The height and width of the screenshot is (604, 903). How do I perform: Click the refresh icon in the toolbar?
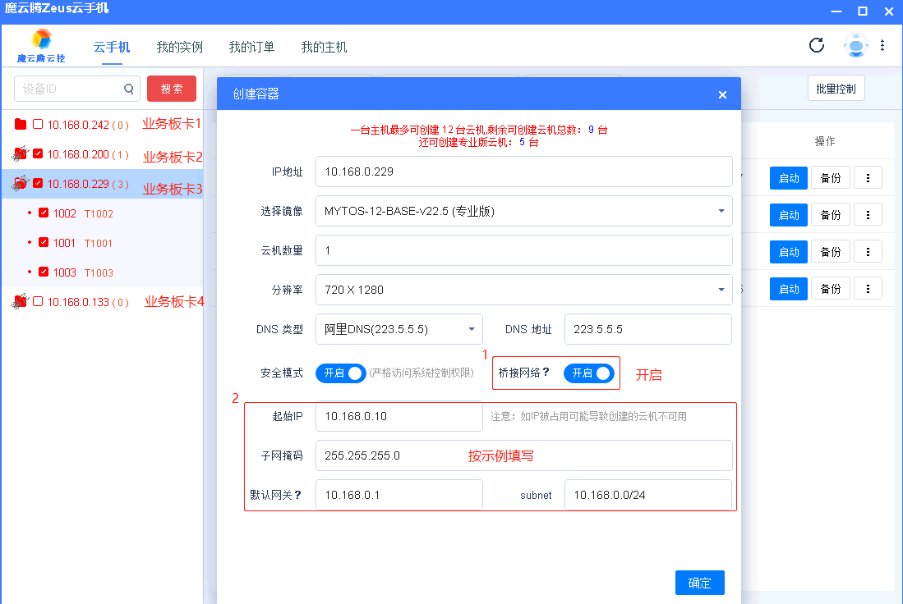click(816, 45)
